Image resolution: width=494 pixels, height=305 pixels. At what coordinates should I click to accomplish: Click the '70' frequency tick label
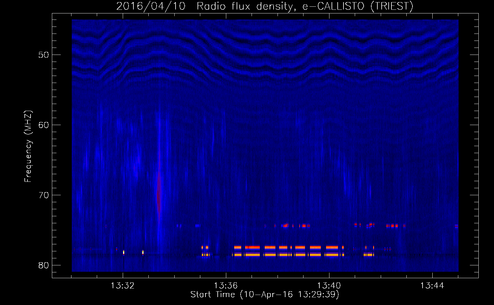click(x=44, y=195)
